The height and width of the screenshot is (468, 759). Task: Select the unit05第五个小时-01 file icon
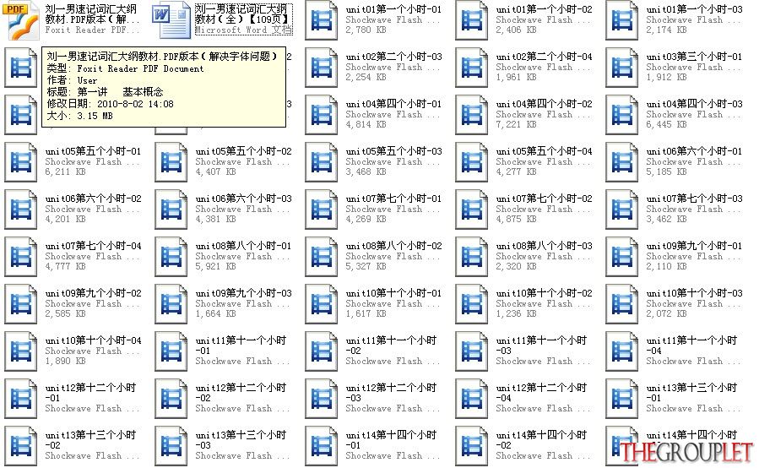(21, 162)
